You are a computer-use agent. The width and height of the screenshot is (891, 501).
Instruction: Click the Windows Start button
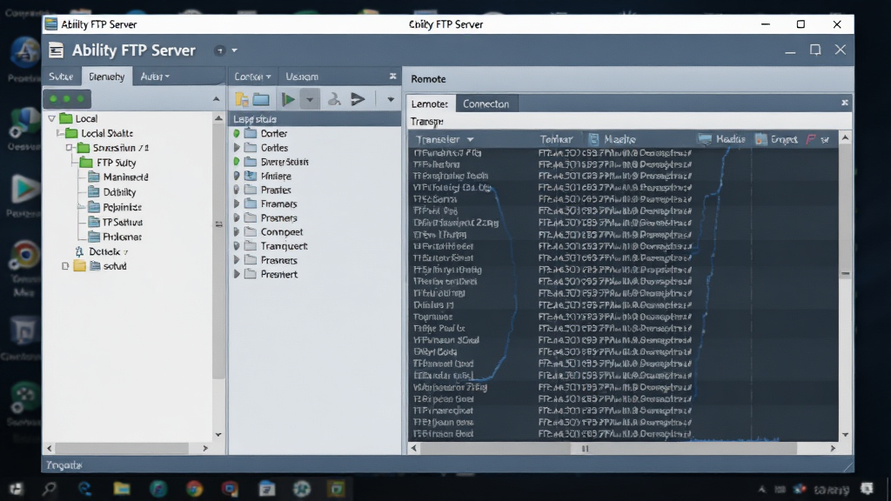coord(16,489)
